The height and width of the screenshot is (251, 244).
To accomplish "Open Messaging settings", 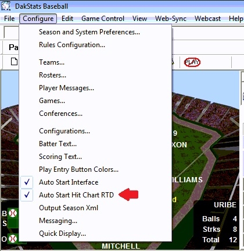I will pos(95,221).
